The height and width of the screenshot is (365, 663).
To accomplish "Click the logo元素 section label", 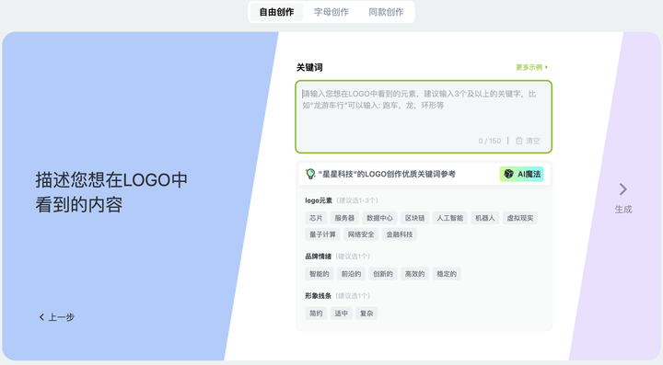I will (319, 200).
